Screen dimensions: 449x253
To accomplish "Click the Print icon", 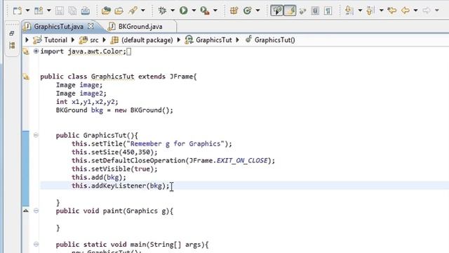I will click(x=86, y=11).
